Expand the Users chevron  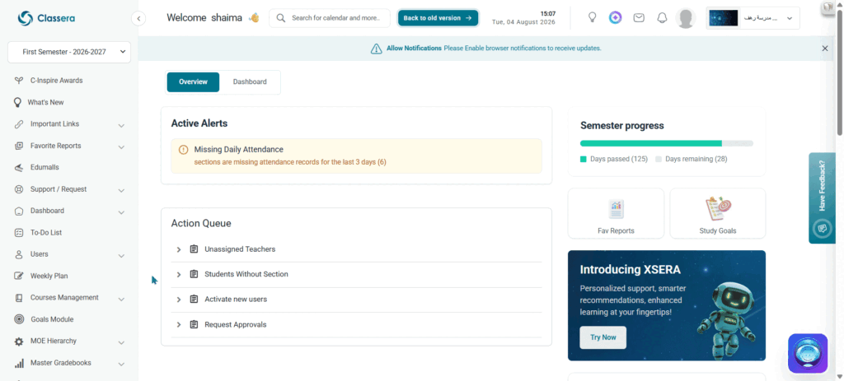pyautogui.click(x=121, y=255)
